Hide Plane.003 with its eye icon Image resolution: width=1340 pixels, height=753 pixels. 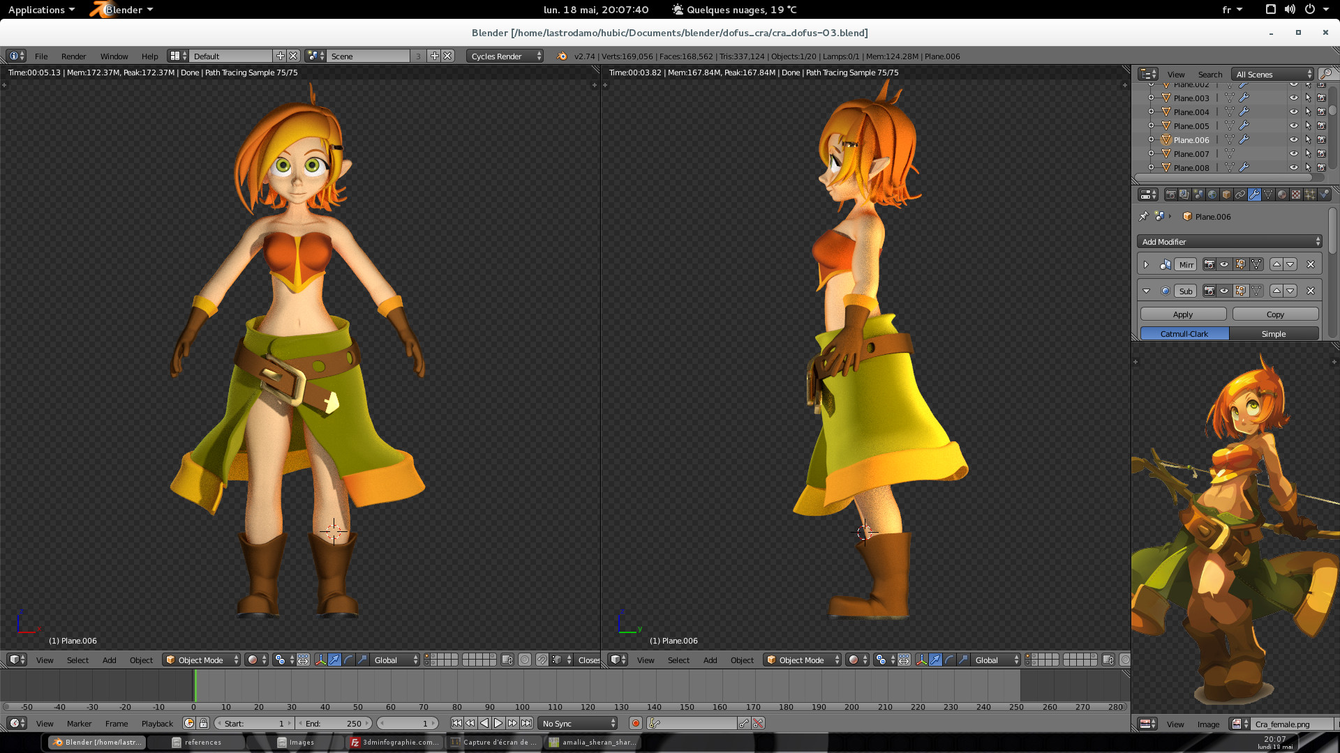(x=1294, y=98)
